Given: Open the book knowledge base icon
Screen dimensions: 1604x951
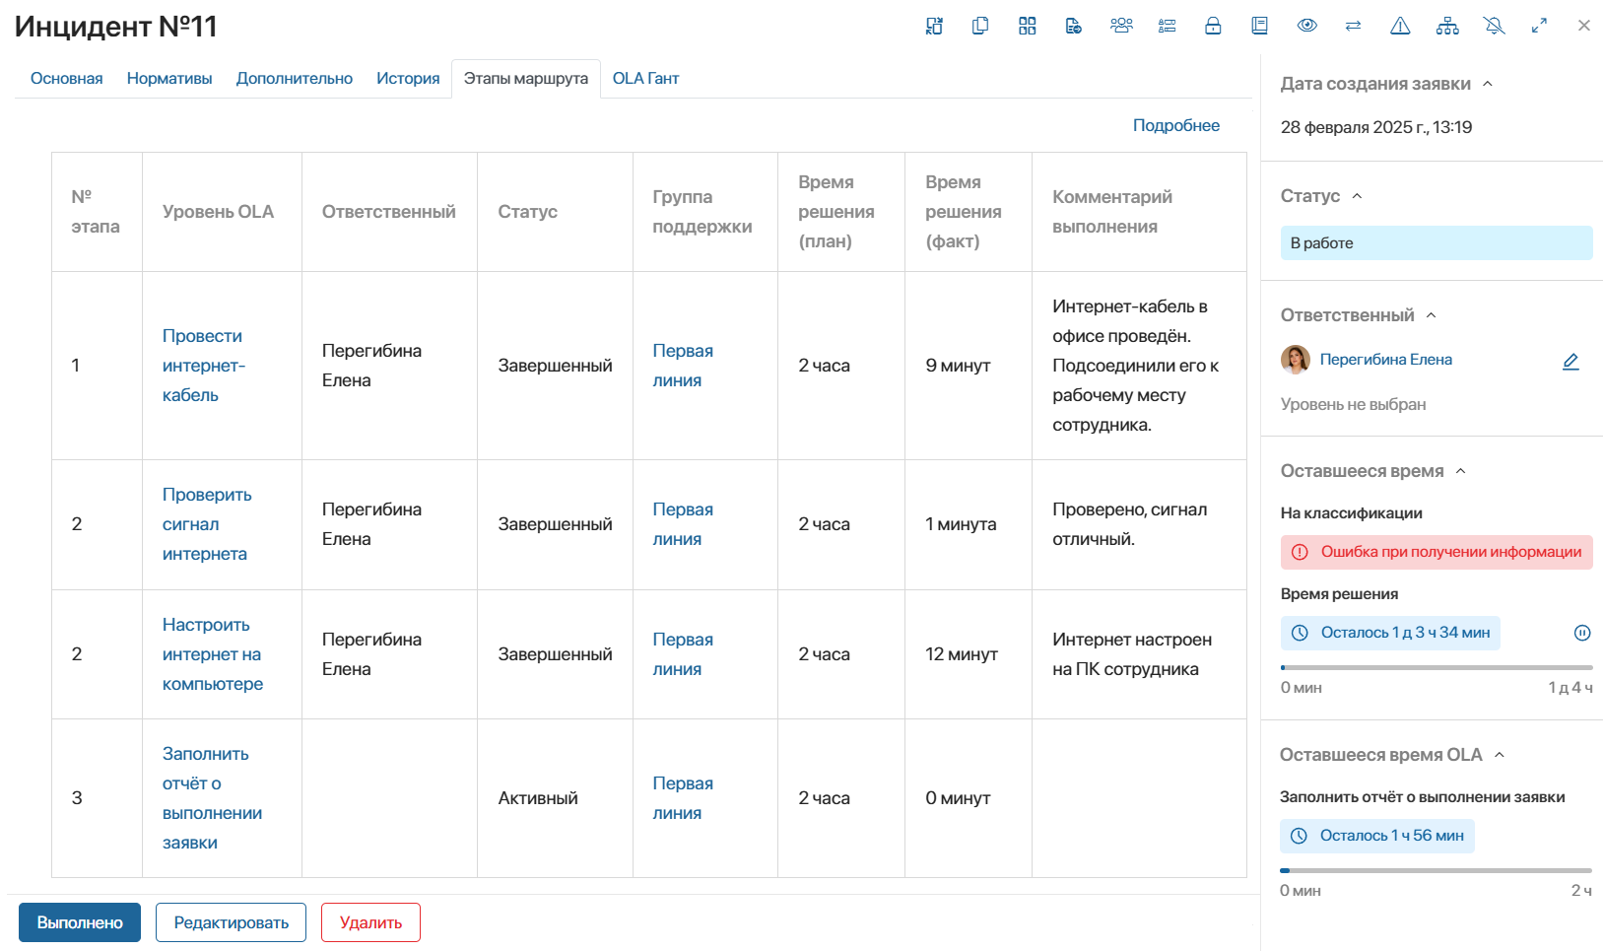Looking at the screenshot, I should tap(1259, 27).
